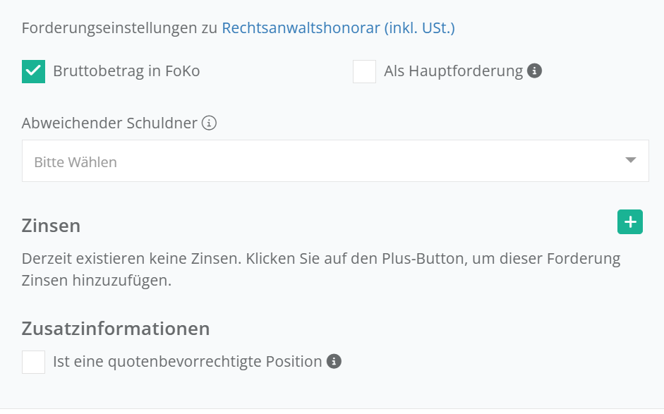Click info icon after quotenbevorrechtigte Position

click(x=334, y=362)
